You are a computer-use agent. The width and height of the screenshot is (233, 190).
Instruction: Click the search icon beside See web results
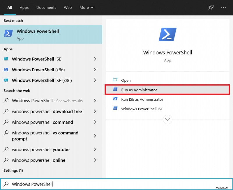[6, 101]
